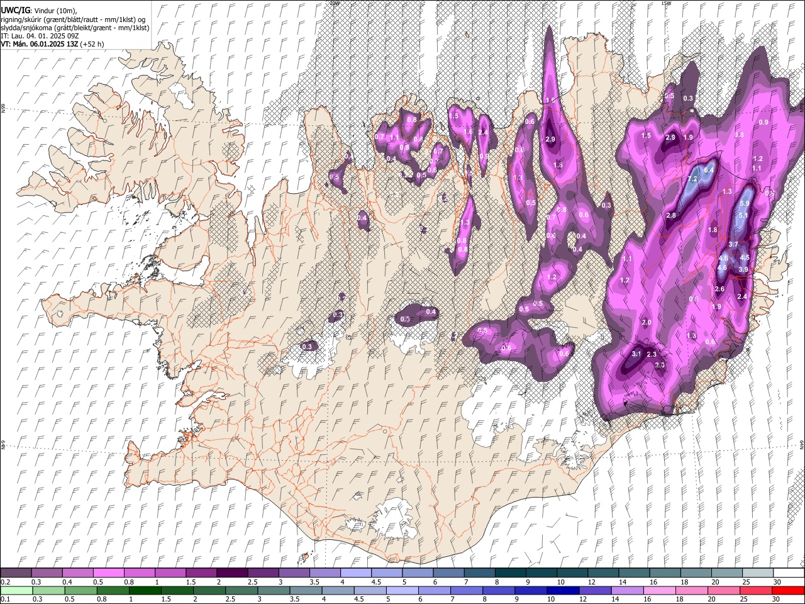Viewport: 805px width, 604px height.
Task: Click the 3.7 precipitation value on map
Action: pyautogui.click(x=733, y=244)
